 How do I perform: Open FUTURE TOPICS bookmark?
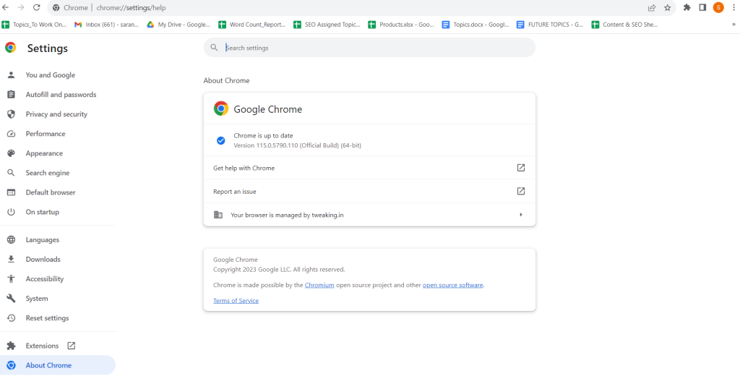(x=550, y=25)
